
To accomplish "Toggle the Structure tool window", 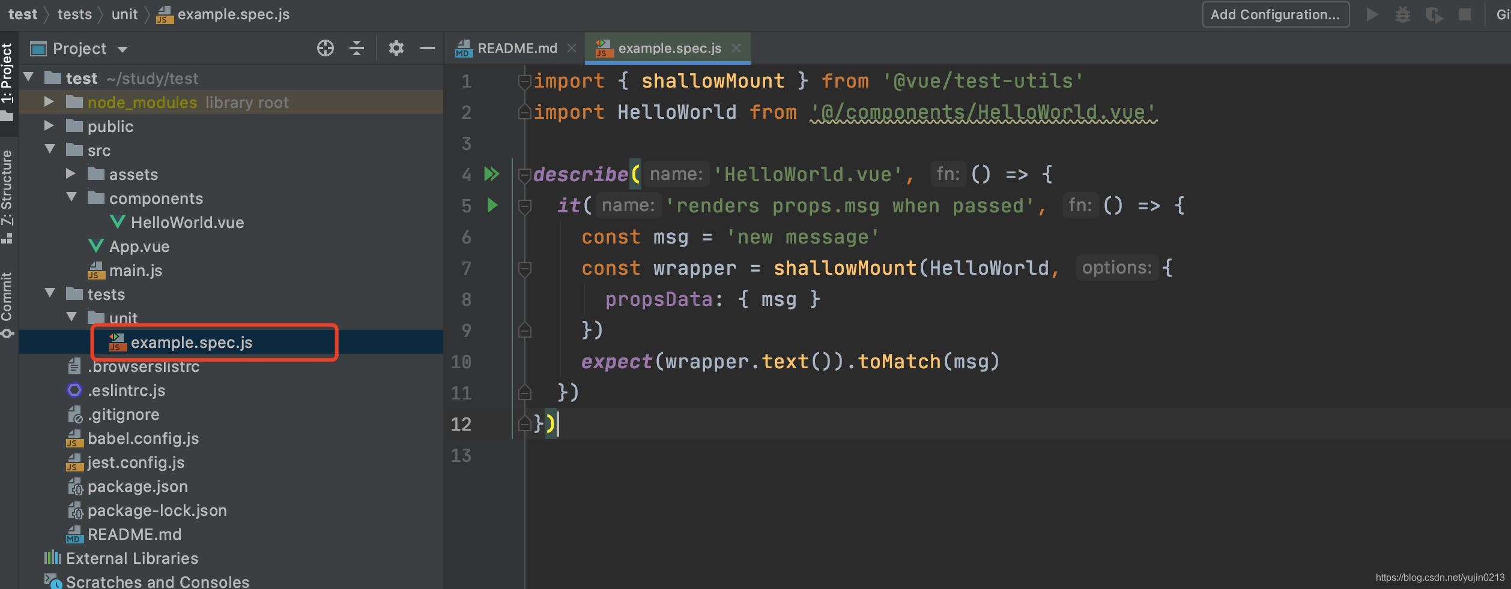I will coord(7,195).
